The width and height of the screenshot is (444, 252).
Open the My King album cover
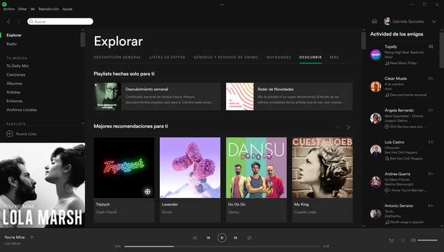pyautogui.click(x=322, y=167)
